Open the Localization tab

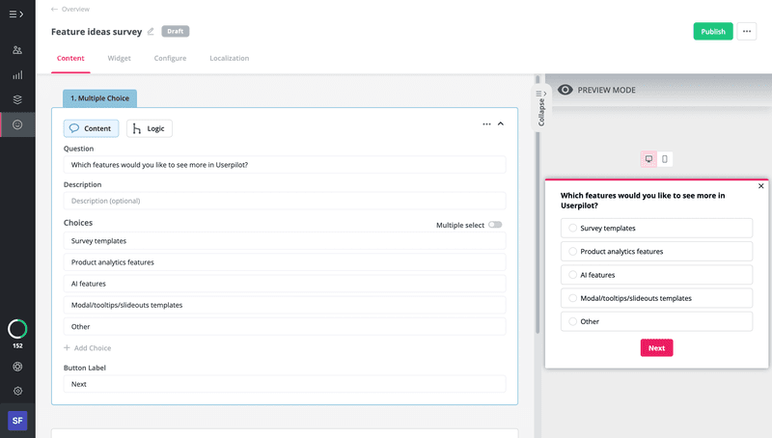point(229,58)
